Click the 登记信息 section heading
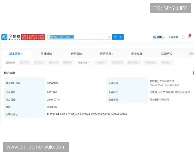The width and height of the screenshot is (194, 155). (x=9, y=73)
